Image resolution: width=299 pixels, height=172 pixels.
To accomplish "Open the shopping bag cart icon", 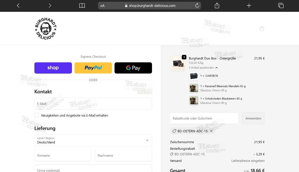I will point(262,29).
